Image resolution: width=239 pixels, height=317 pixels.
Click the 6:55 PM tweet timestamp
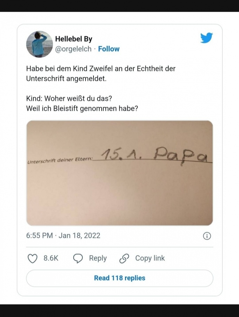pos(39,236)
